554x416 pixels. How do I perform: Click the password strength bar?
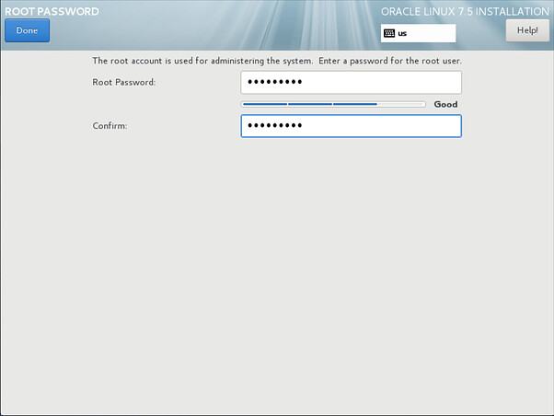pyautogui.click(x=333, y=104)
